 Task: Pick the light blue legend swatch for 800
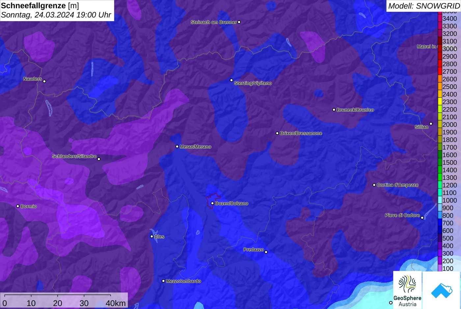point(440,215)
